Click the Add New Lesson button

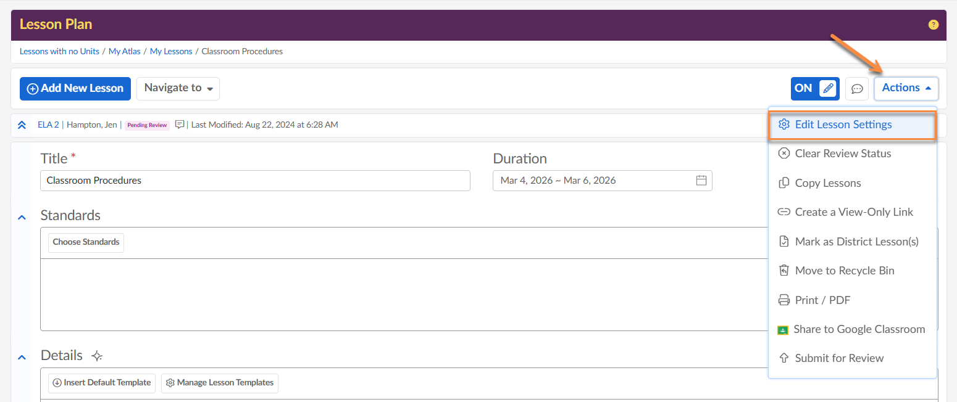pyautogui.click(x=75, y=88)
